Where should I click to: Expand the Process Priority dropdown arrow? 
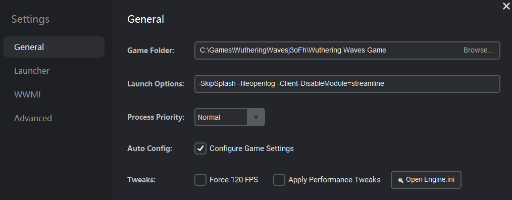pyautogui.click(x=255, y=117)
